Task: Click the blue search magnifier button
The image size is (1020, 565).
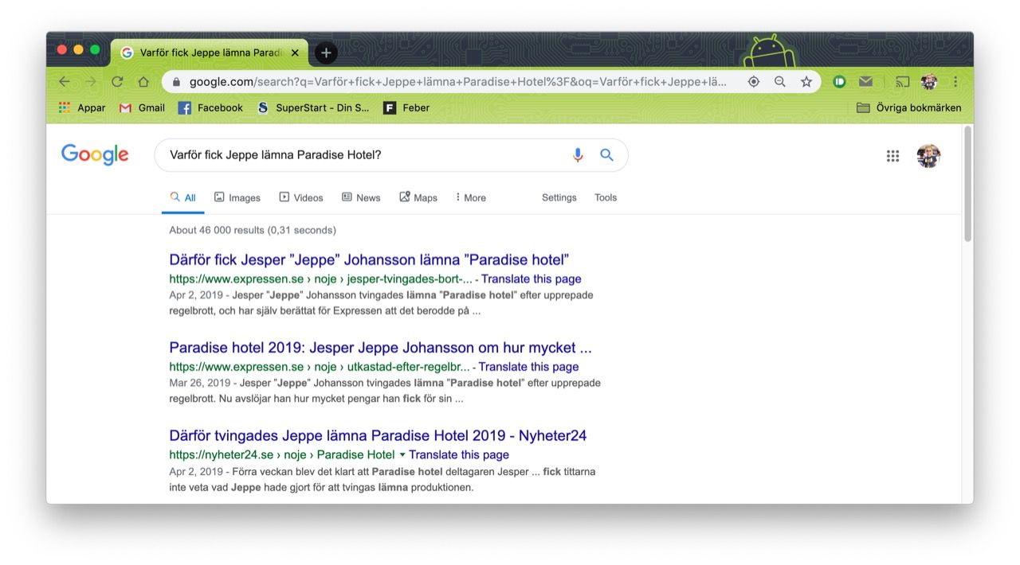Action: click(x=607, y=155)
